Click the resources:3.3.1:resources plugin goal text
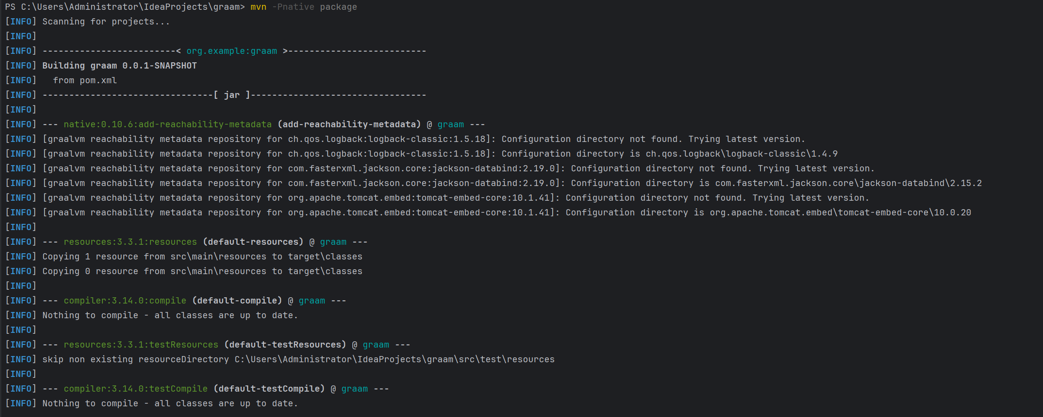This screenshot has height=417, width=1043. pyautogui.click(x=130, y=242)
